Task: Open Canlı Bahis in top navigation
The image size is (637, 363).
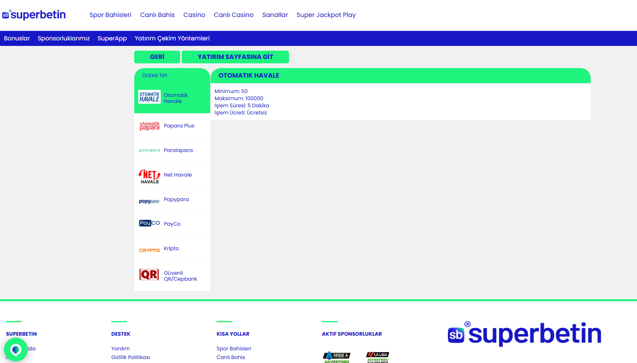Action: (x=157, y=15)
